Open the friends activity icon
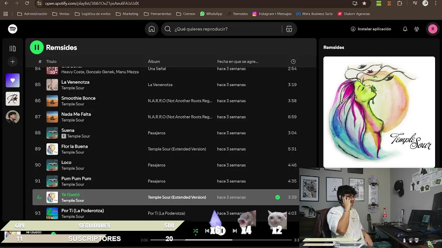The height and width of the screenshot is (248, 442). click(x=417, y=29)
